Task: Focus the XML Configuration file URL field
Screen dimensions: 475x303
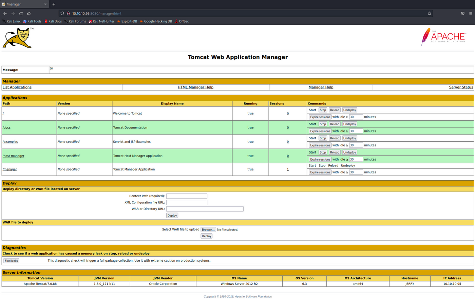Action: click(x=187, y=202)
